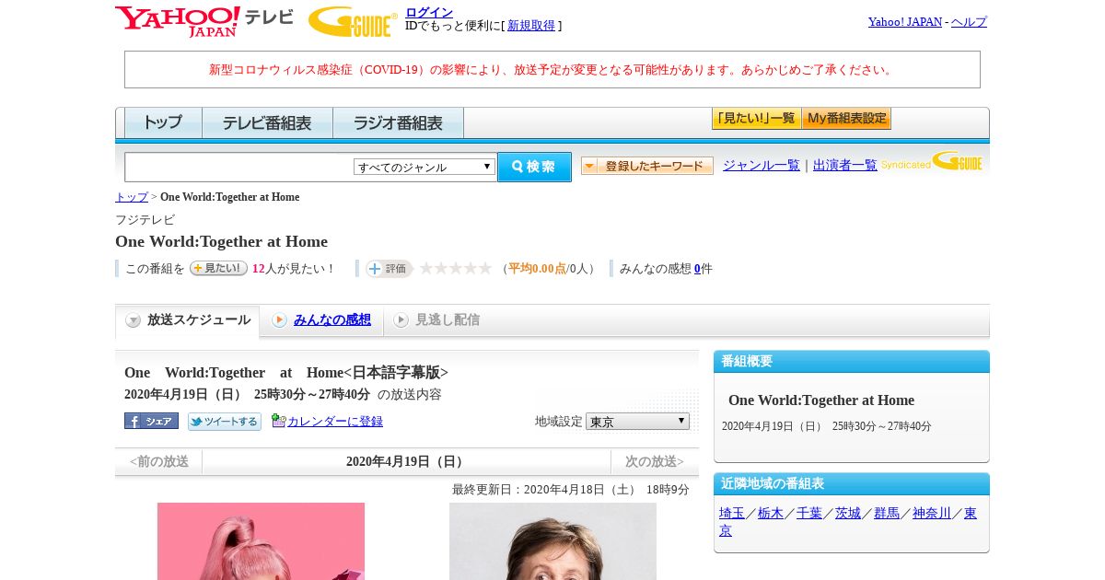Open the 埼玉 regional listing link

pyautogui.click(x=732, y=513)
